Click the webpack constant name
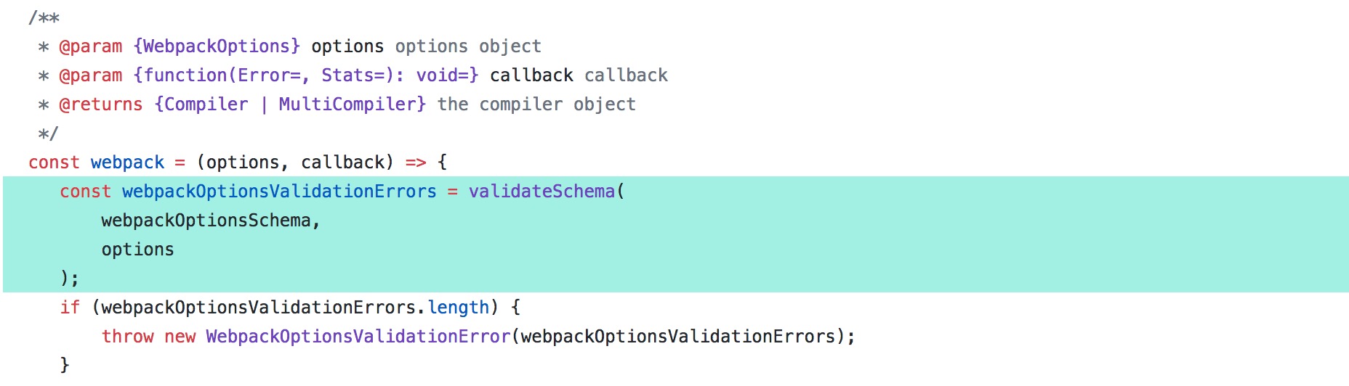This screenshot has height=386, width=1349. (x=127, y=163)
